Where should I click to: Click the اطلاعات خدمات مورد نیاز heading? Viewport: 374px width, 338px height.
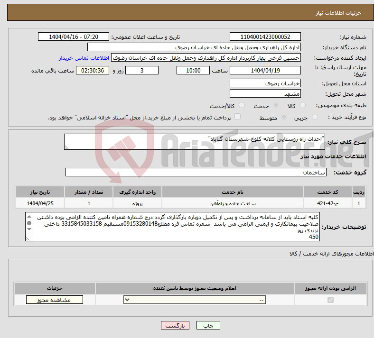coord(333,156)
